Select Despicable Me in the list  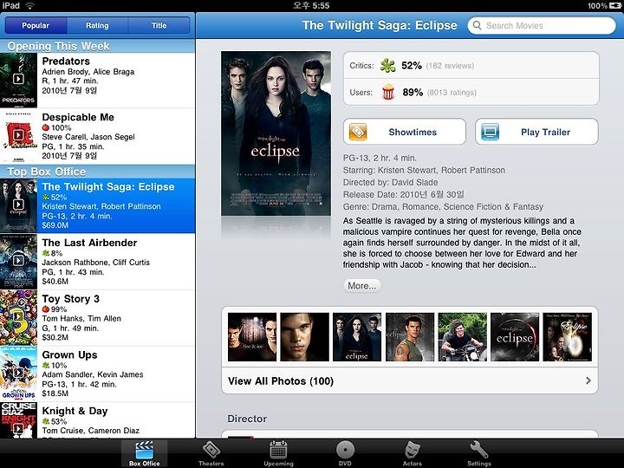point(97,136)
